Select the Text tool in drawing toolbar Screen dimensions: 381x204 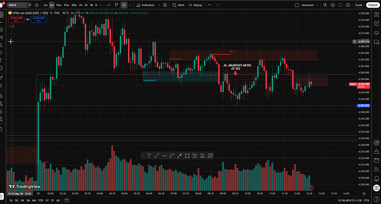point(149,155)
